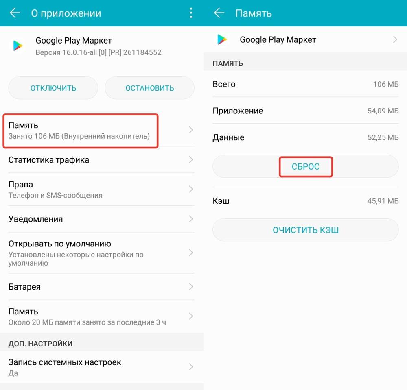Open the three-dot overflow menu
The image size is (407, 390).
(191, 13)
